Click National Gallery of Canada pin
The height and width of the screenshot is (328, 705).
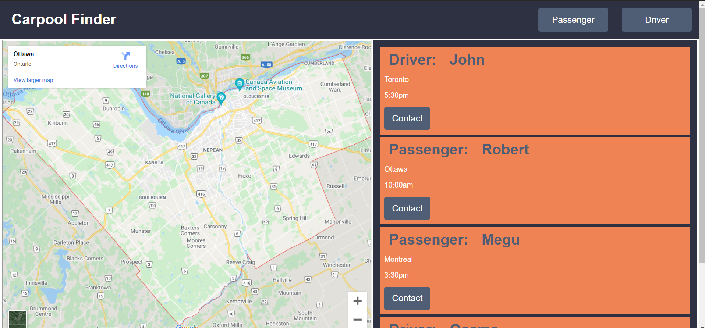tap(221, 98)
